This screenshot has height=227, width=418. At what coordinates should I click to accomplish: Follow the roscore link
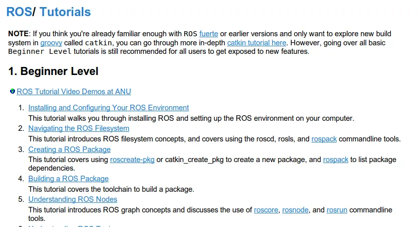click(x=266, y=209)
